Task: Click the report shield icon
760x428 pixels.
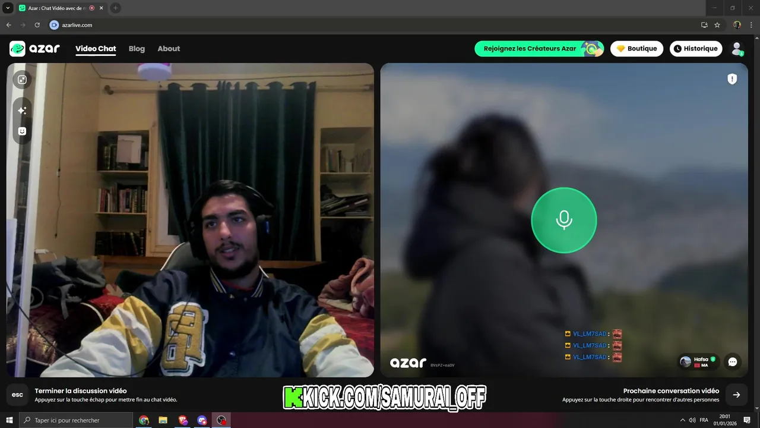Action: (x=732, y=79)
